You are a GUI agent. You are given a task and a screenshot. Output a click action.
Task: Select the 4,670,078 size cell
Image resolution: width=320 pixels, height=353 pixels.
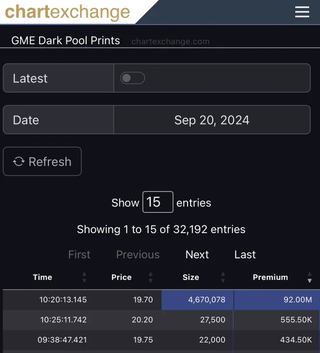click(x=197, y=300)
